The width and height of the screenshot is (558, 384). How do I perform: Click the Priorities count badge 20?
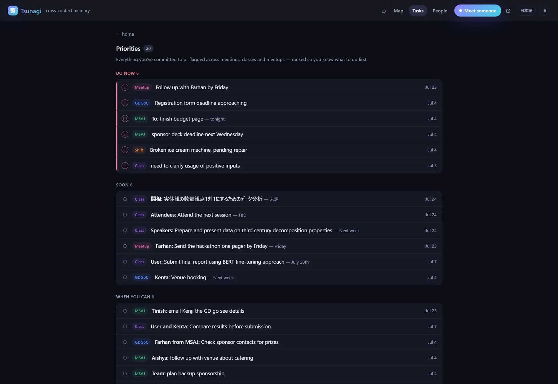click(x=148, y=48)
